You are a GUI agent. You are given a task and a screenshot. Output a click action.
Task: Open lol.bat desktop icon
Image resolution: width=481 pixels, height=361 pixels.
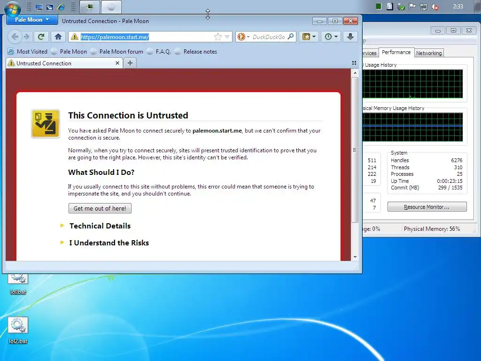(x=18, y=284)
